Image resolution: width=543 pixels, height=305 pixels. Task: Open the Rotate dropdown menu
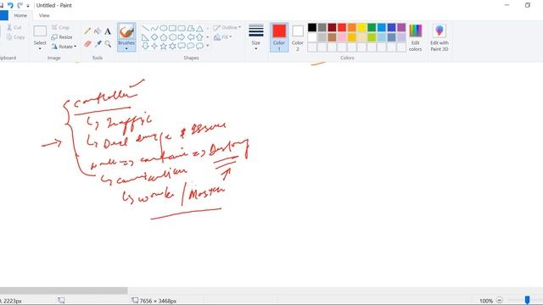(64, 47)
